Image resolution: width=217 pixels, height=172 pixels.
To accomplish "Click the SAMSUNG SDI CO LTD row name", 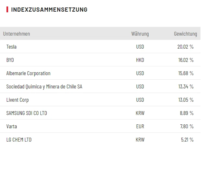I will pyautogui.click(x=27, y=113).
